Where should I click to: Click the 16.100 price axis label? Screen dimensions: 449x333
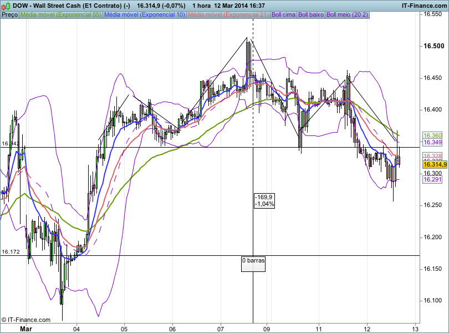click(433, 301)
